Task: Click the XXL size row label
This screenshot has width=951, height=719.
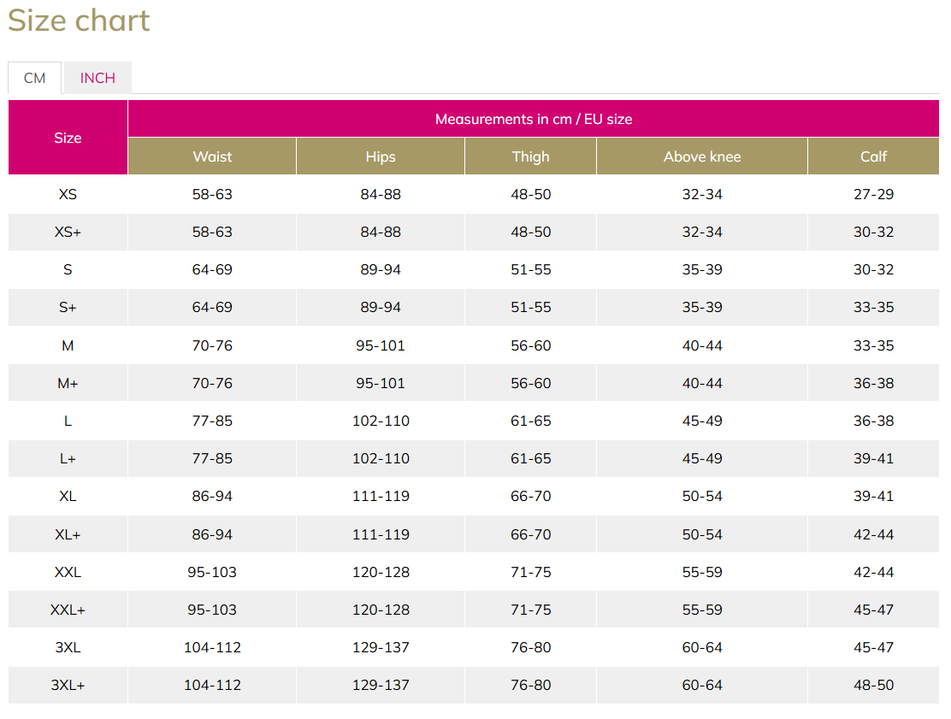Action: pyautogui.click(x=68, y=572)
